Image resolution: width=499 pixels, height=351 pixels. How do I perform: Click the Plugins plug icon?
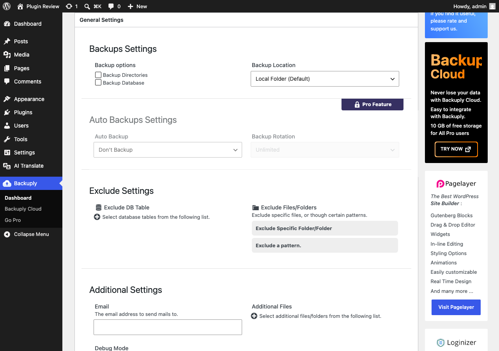7,112
